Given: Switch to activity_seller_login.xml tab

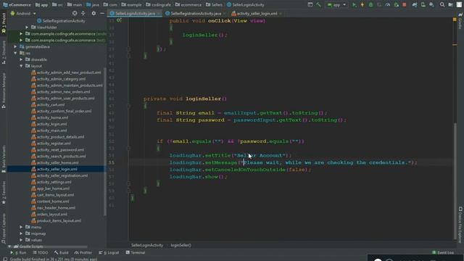Looking at the screenshot, I should (x=256, y=13).
